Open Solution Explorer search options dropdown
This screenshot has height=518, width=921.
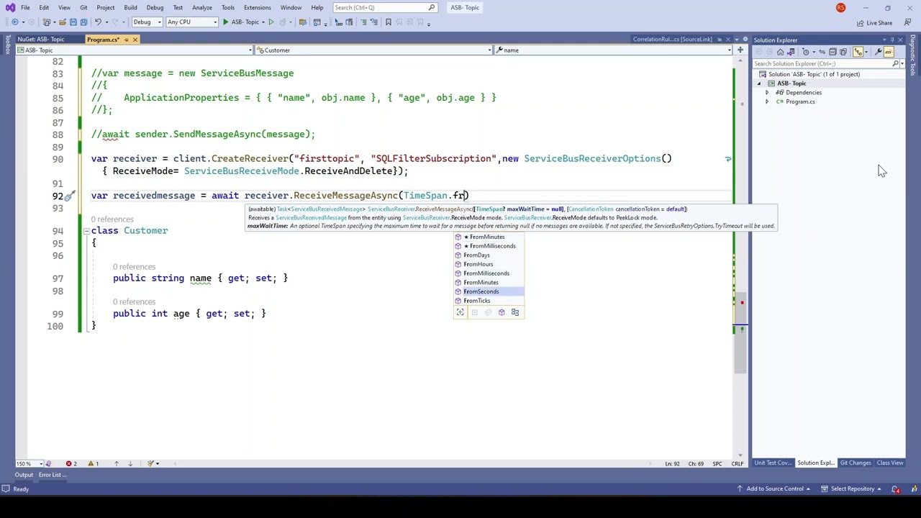(x=901, y=63)
